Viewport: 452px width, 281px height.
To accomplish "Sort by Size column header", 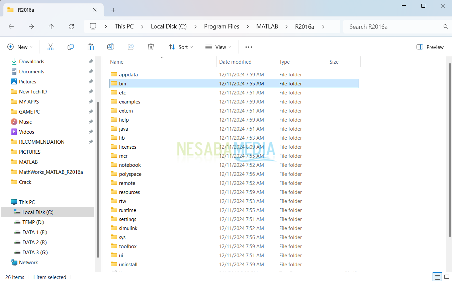I will click(344, 62).
